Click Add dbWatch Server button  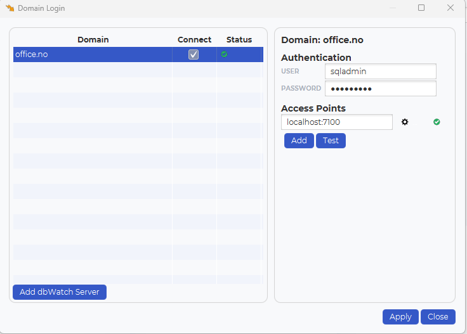[60, 292]
